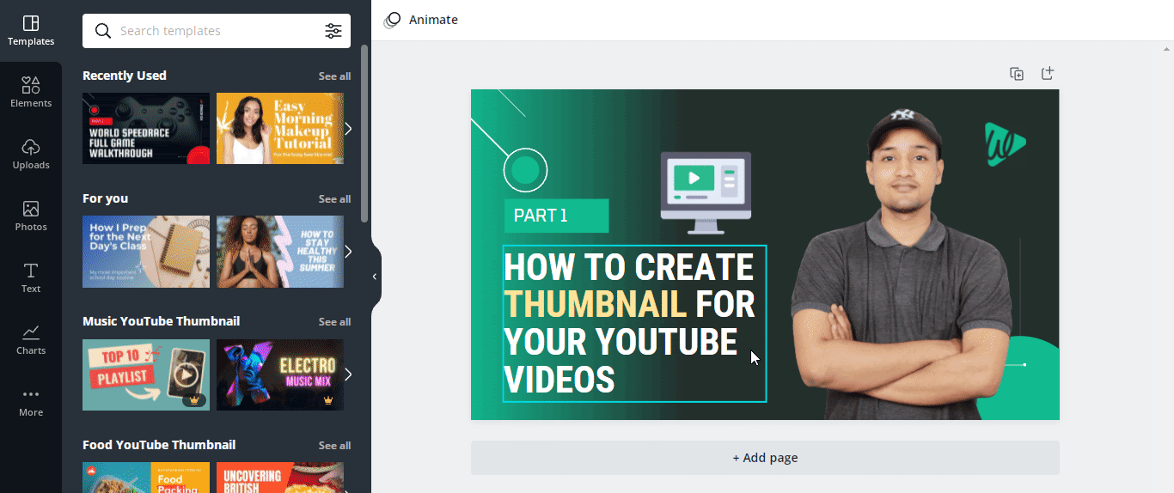Select How to Stay Healthy template
The width and height of the screenshot is (1174, 493).
pyautogui.click(x=280, y=252)
